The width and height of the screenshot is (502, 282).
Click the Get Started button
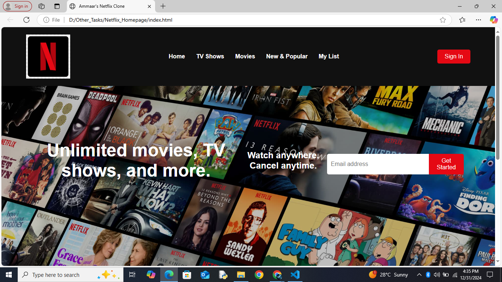[446, 164]
